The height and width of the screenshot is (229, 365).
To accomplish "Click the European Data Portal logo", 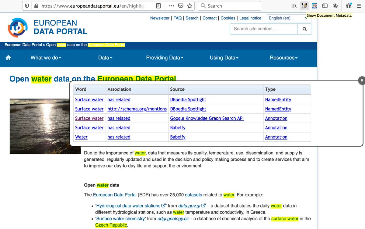I will pos(48,28).
